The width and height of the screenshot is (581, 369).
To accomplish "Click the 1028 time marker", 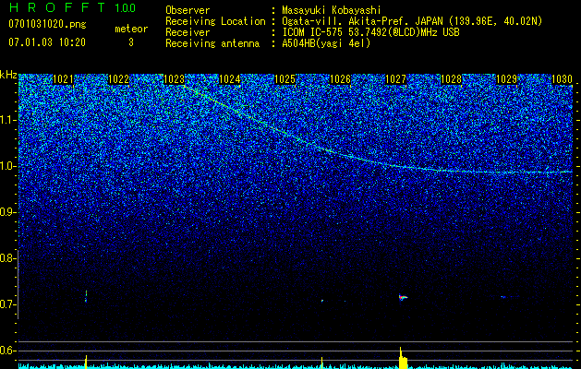I will [452, 79].
